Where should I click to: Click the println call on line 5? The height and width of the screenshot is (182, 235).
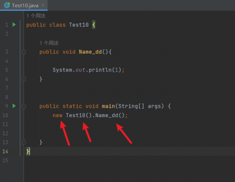[100, 70]
